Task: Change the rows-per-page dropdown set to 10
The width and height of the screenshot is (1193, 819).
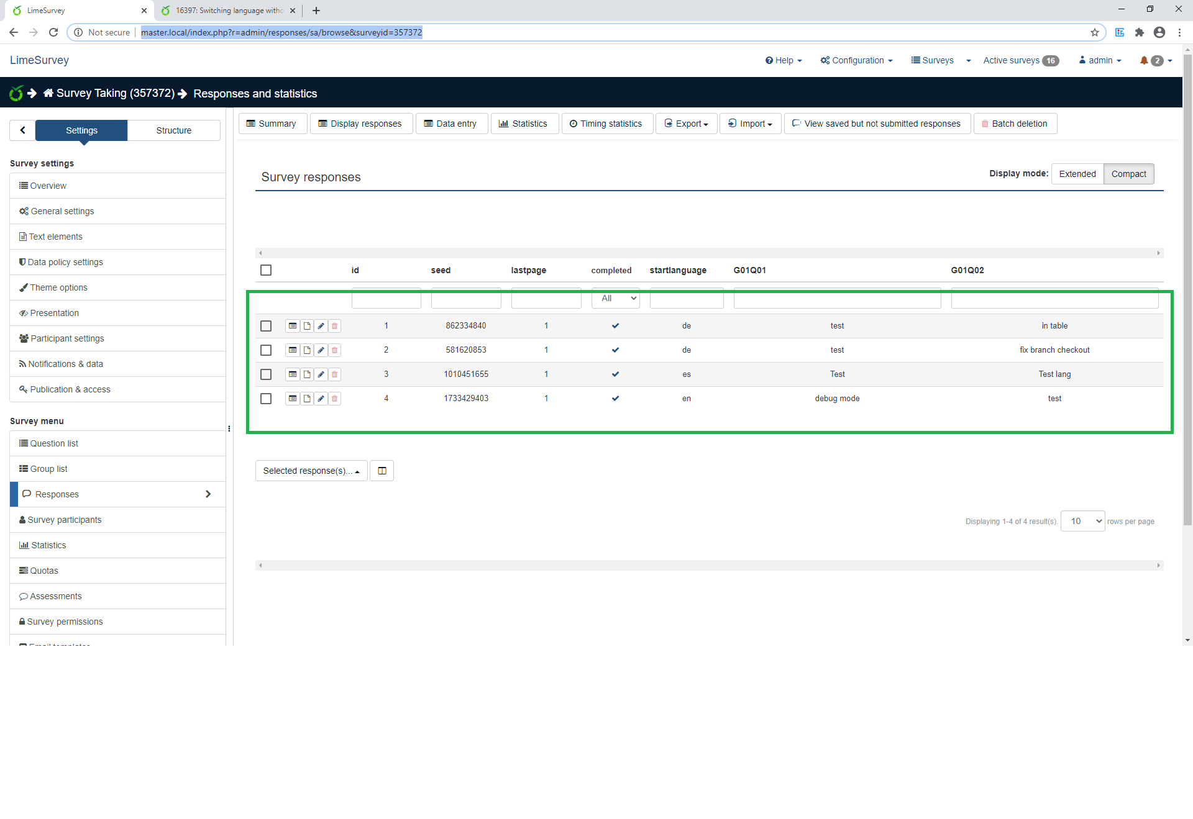Action: 1082,521
